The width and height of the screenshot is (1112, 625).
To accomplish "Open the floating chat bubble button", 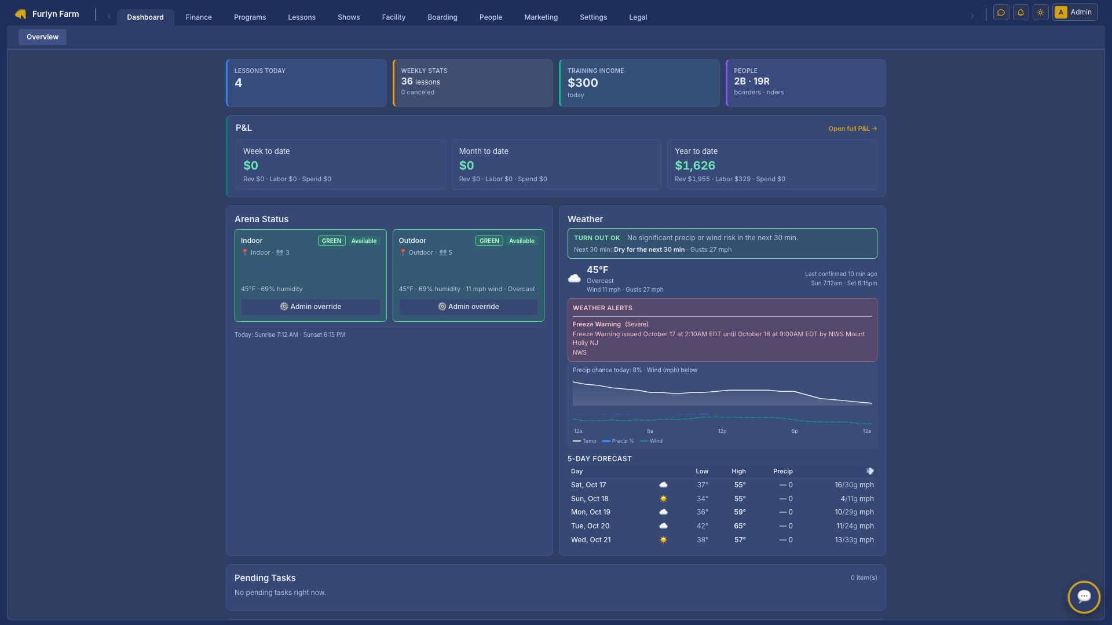I will [1084, 597].
